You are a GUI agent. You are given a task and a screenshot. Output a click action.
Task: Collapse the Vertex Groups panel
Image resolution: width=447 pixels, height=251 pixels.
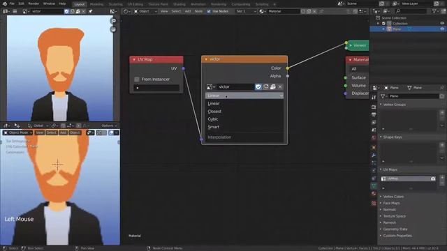(381, 105)
